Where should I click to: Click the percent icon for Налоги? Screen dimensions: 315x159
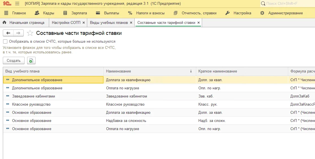click(130, 13)
